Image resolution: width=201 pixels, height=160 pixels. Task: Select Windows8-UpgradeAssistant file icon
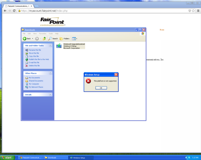[59, 46]
